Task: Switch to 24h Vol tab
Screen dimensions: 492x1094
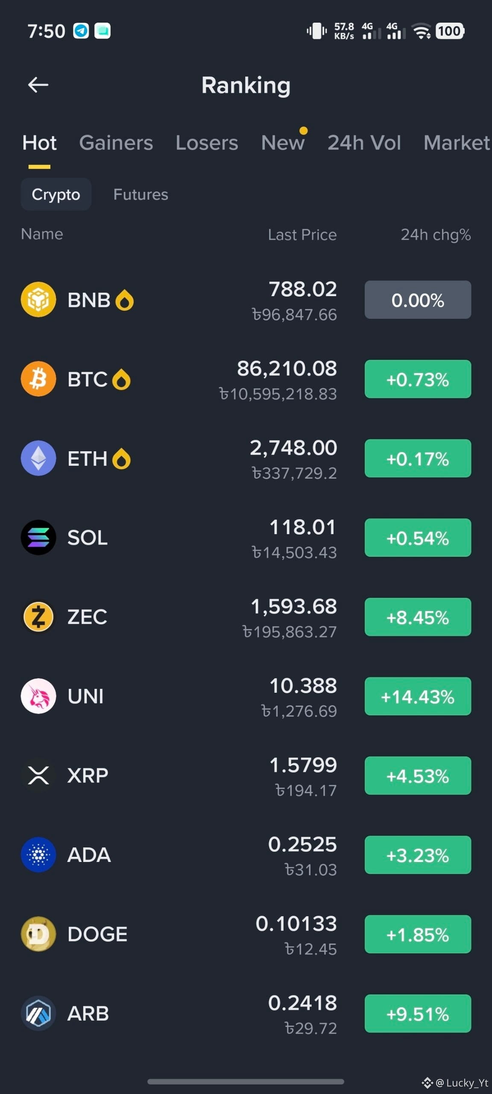Action: [364, 143]
